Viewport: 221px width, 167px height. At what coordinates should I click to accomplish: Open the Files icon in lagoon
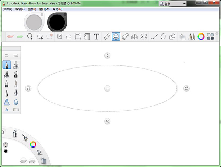[x=44, y=160]
